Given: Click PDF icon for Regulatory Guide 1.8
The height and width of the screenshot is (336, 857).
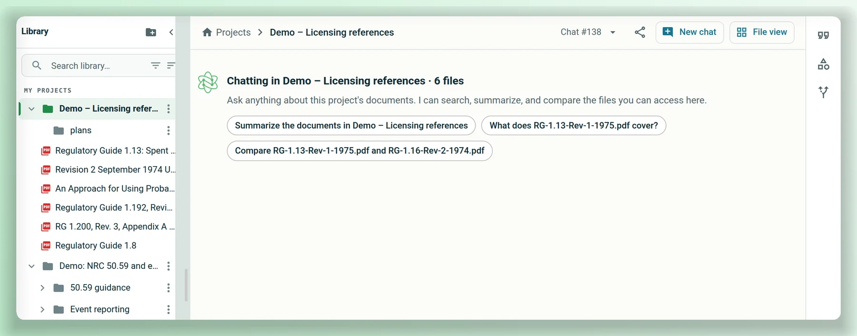Looking at the screenshot, I should point(46,246).
